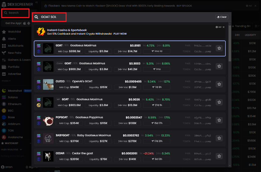The image size is (261, 172).
Task: Click the POPGOAT token thumbnail
Action: pyautogui.click(x=48, y=120)
